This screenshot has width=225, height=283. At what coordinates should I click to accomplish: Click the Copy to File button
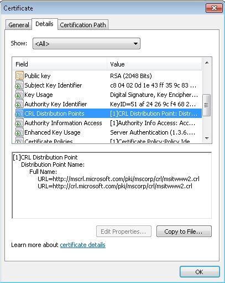coord(184,231)
